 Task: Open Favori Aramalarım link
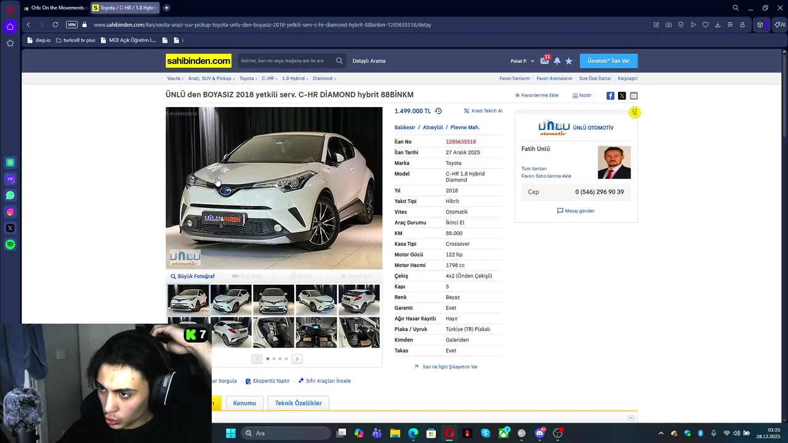pyautogui.click(x=554, y=78)
